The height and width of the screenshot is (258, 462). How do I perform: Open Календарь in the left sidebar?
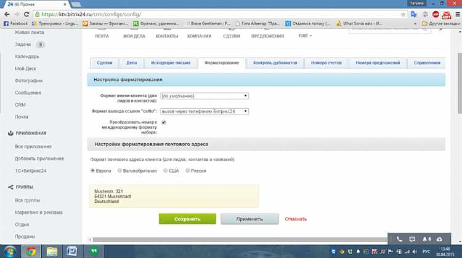coord(27,57)
